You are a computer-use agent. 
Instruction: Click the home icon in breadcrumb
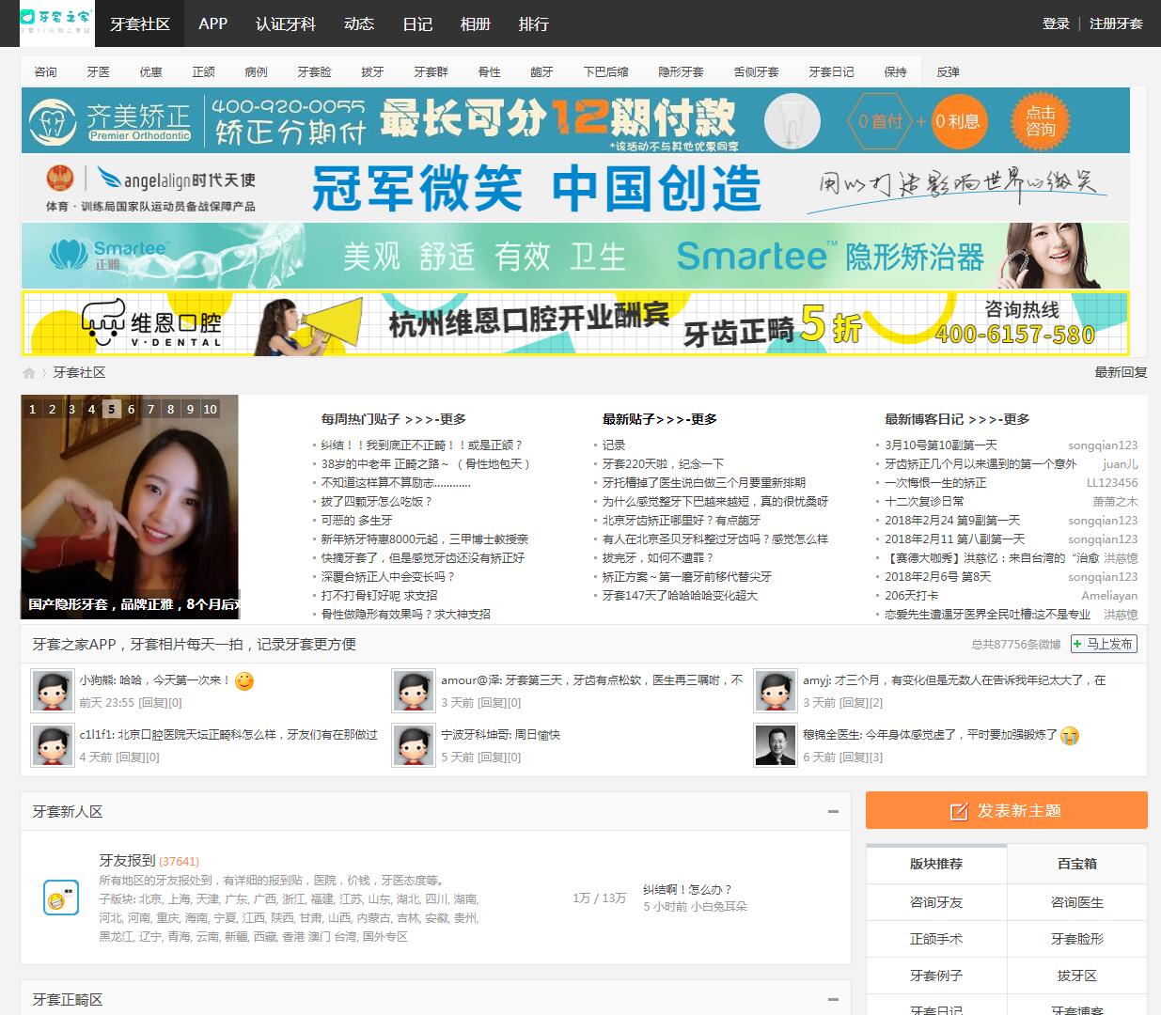[x=29, y=373]
